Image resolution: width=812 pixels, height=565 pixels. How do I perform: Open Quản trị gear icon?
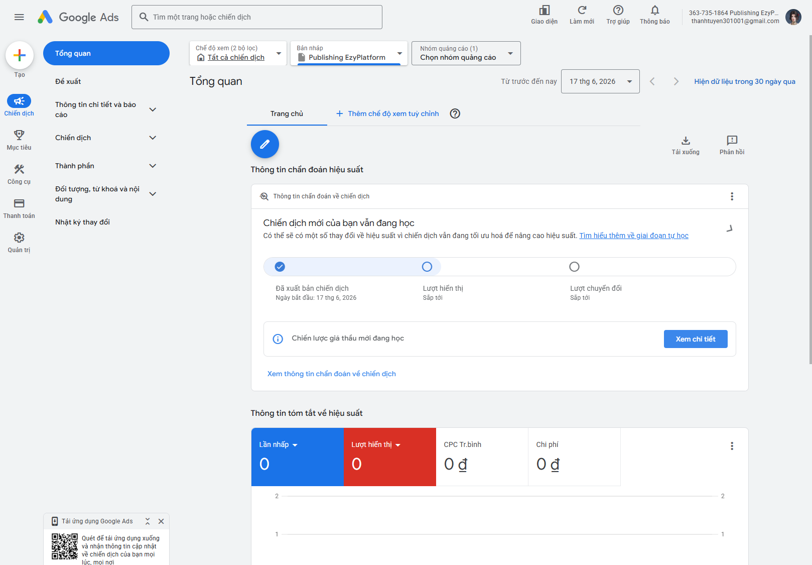pos(19,238)
